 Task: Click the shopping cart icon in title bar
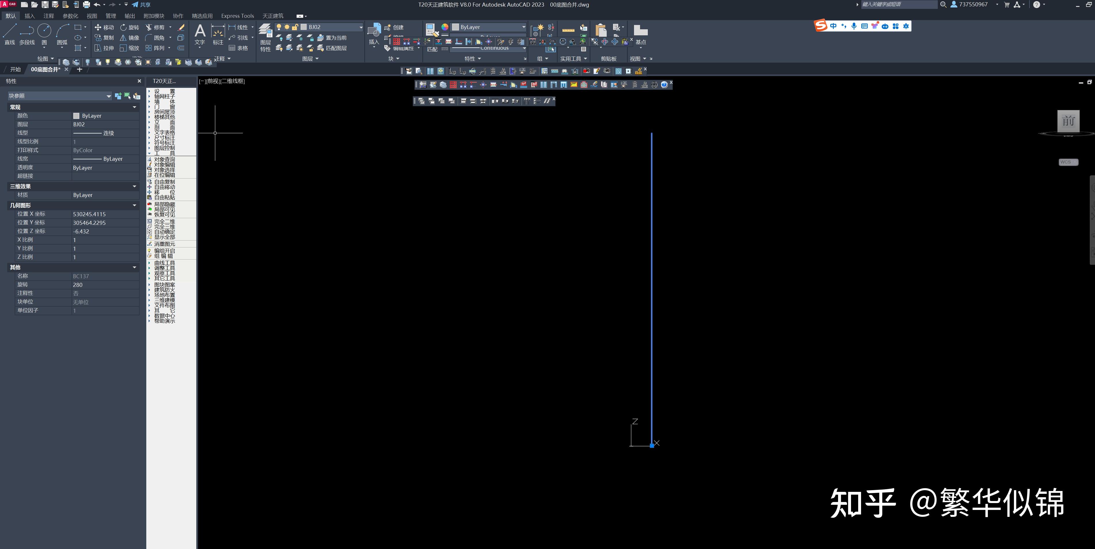[1006, 5]
